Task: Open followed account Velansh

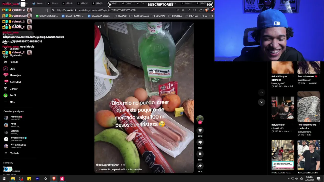Action: (x=11, y=132)
